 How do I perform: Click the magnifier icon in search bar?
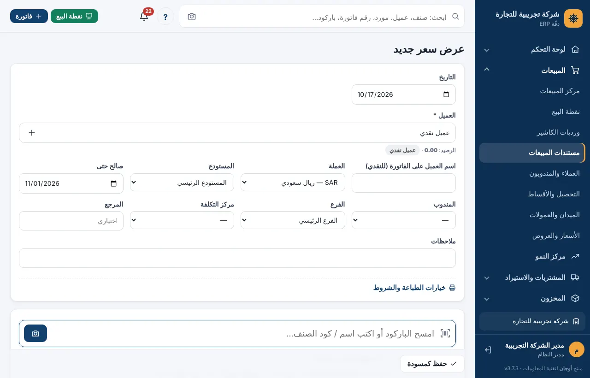click(x=455, y=17)
